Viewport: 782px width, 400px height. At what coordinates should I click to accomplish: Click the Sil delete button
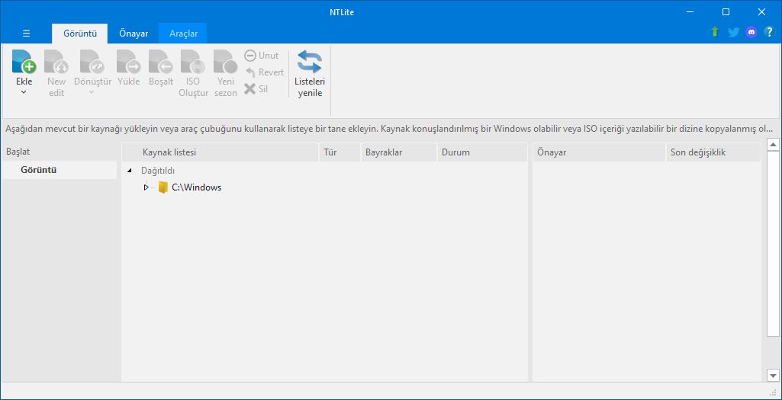(256, 89)
